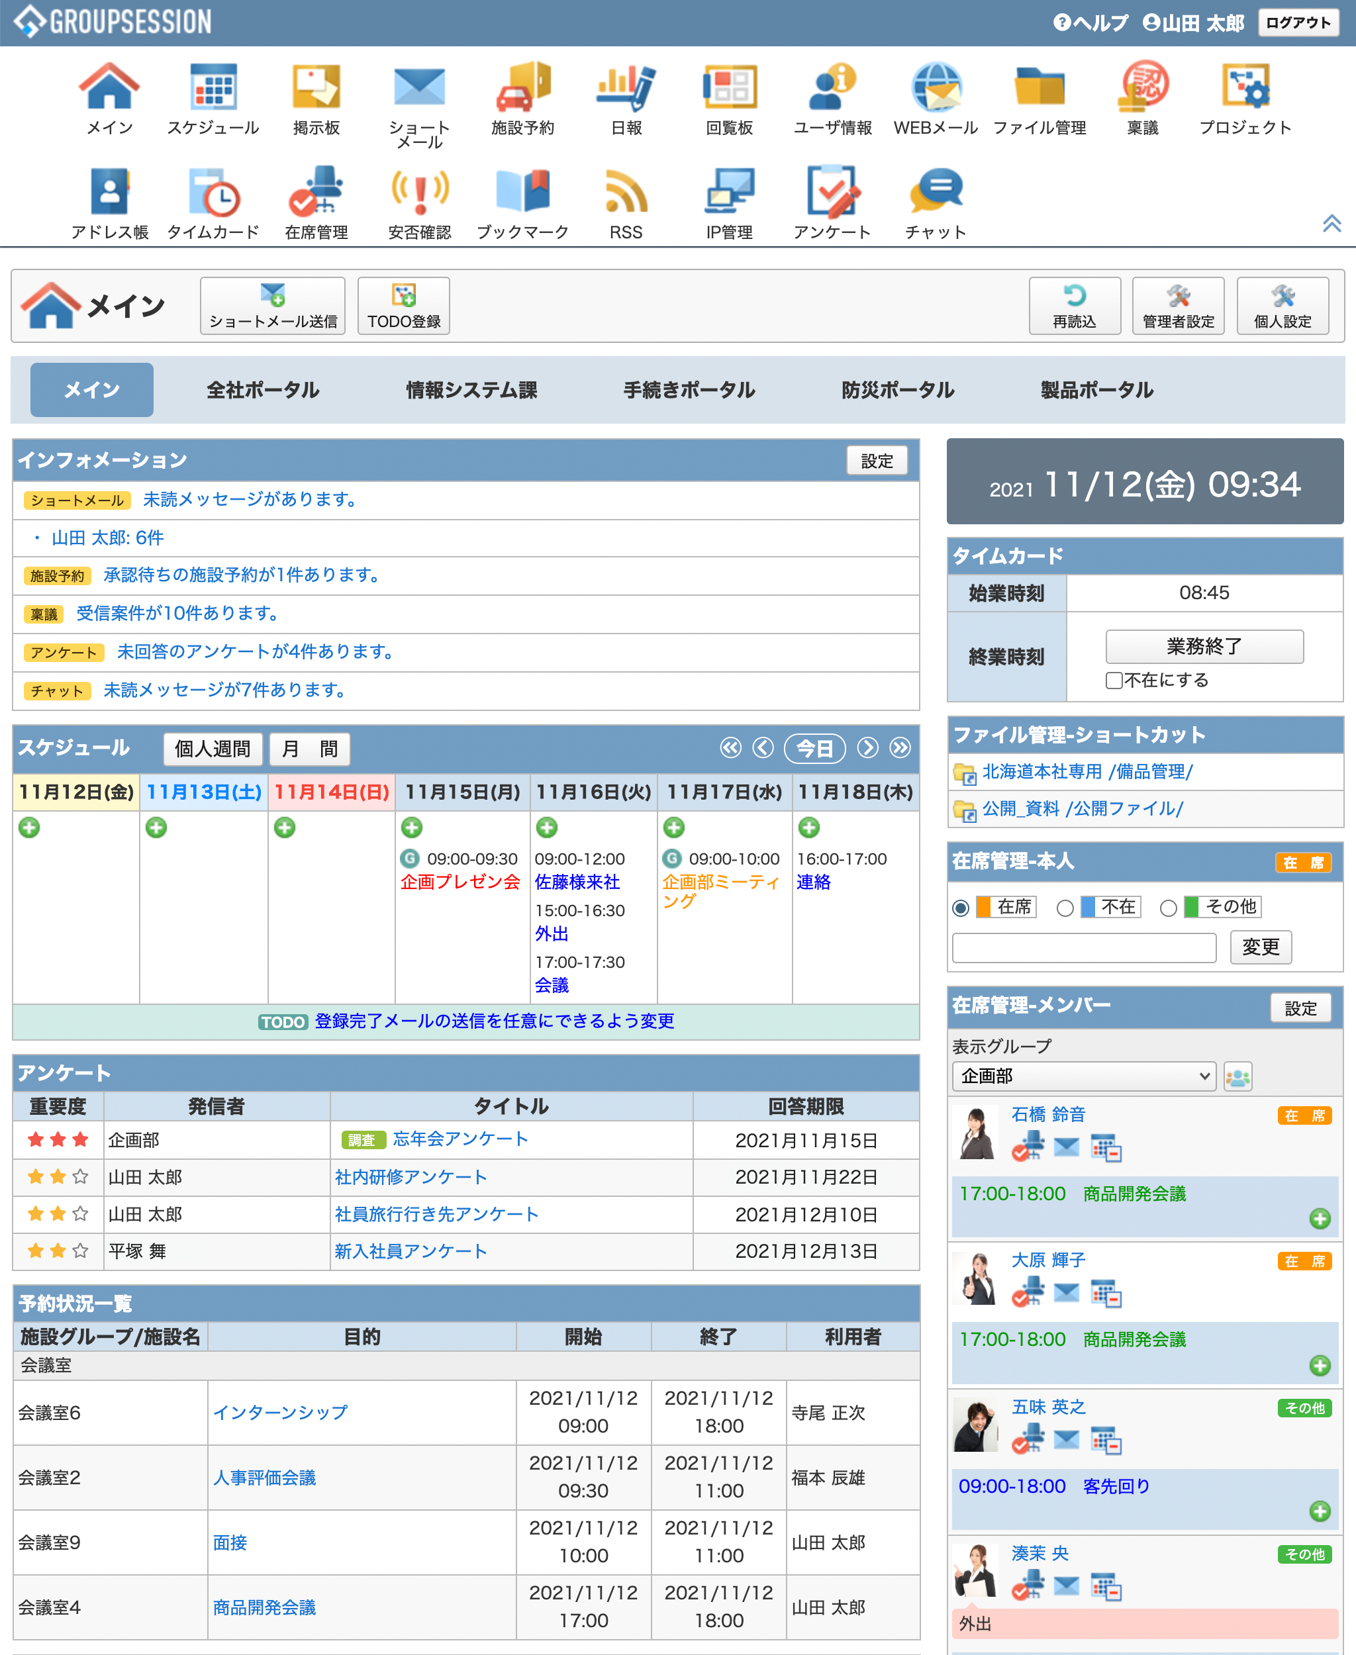
Task: Open the WEBメール globe icon
Action: pyautogui.click(x=936, y=87)
